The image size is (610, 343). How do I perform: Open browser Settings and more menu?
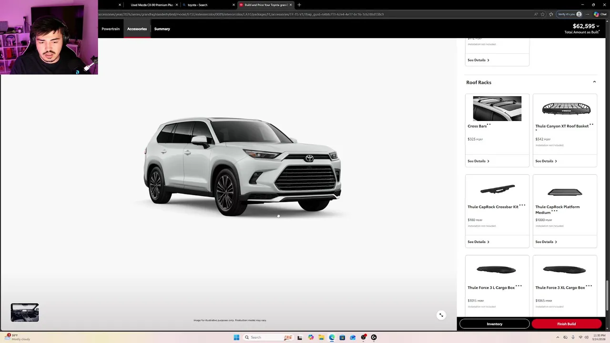tap(587, 14)
